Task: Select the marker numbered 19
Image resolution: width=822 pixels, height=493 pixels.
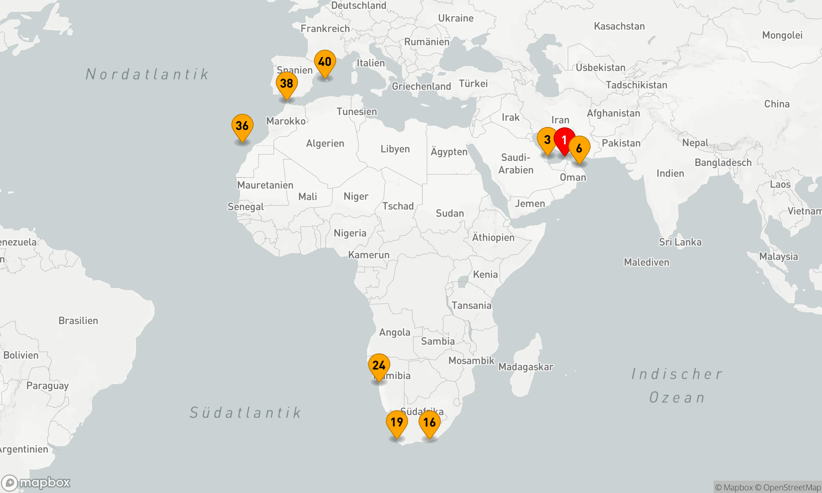Action: (x=397, y=422)
